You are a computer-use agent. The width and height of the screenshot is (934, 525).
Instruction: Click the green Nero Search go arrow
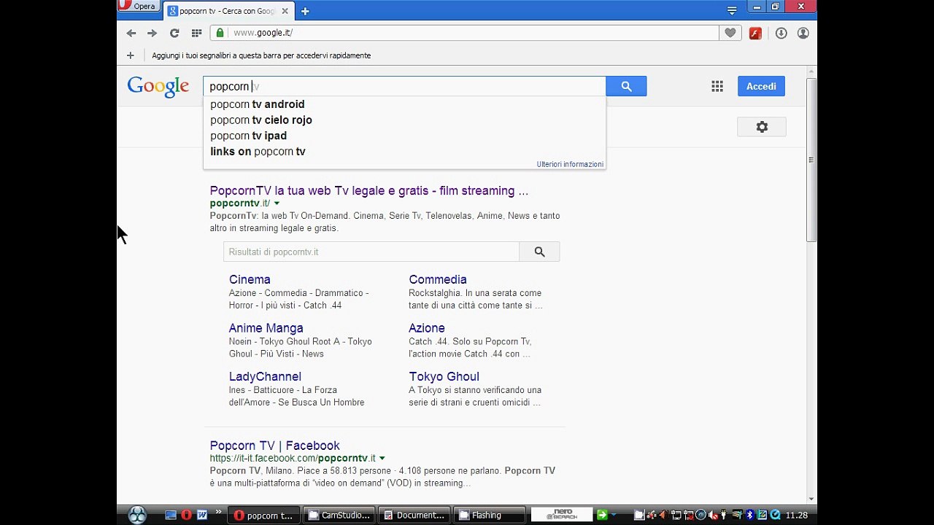click(602, 515)
